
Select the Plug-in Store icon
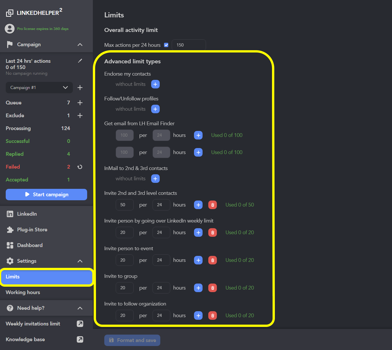pos(10,229)
